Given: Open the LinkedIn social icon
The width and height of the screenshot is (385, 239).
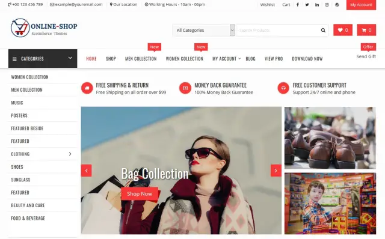Looking at the screenshot, I should 317,5.
